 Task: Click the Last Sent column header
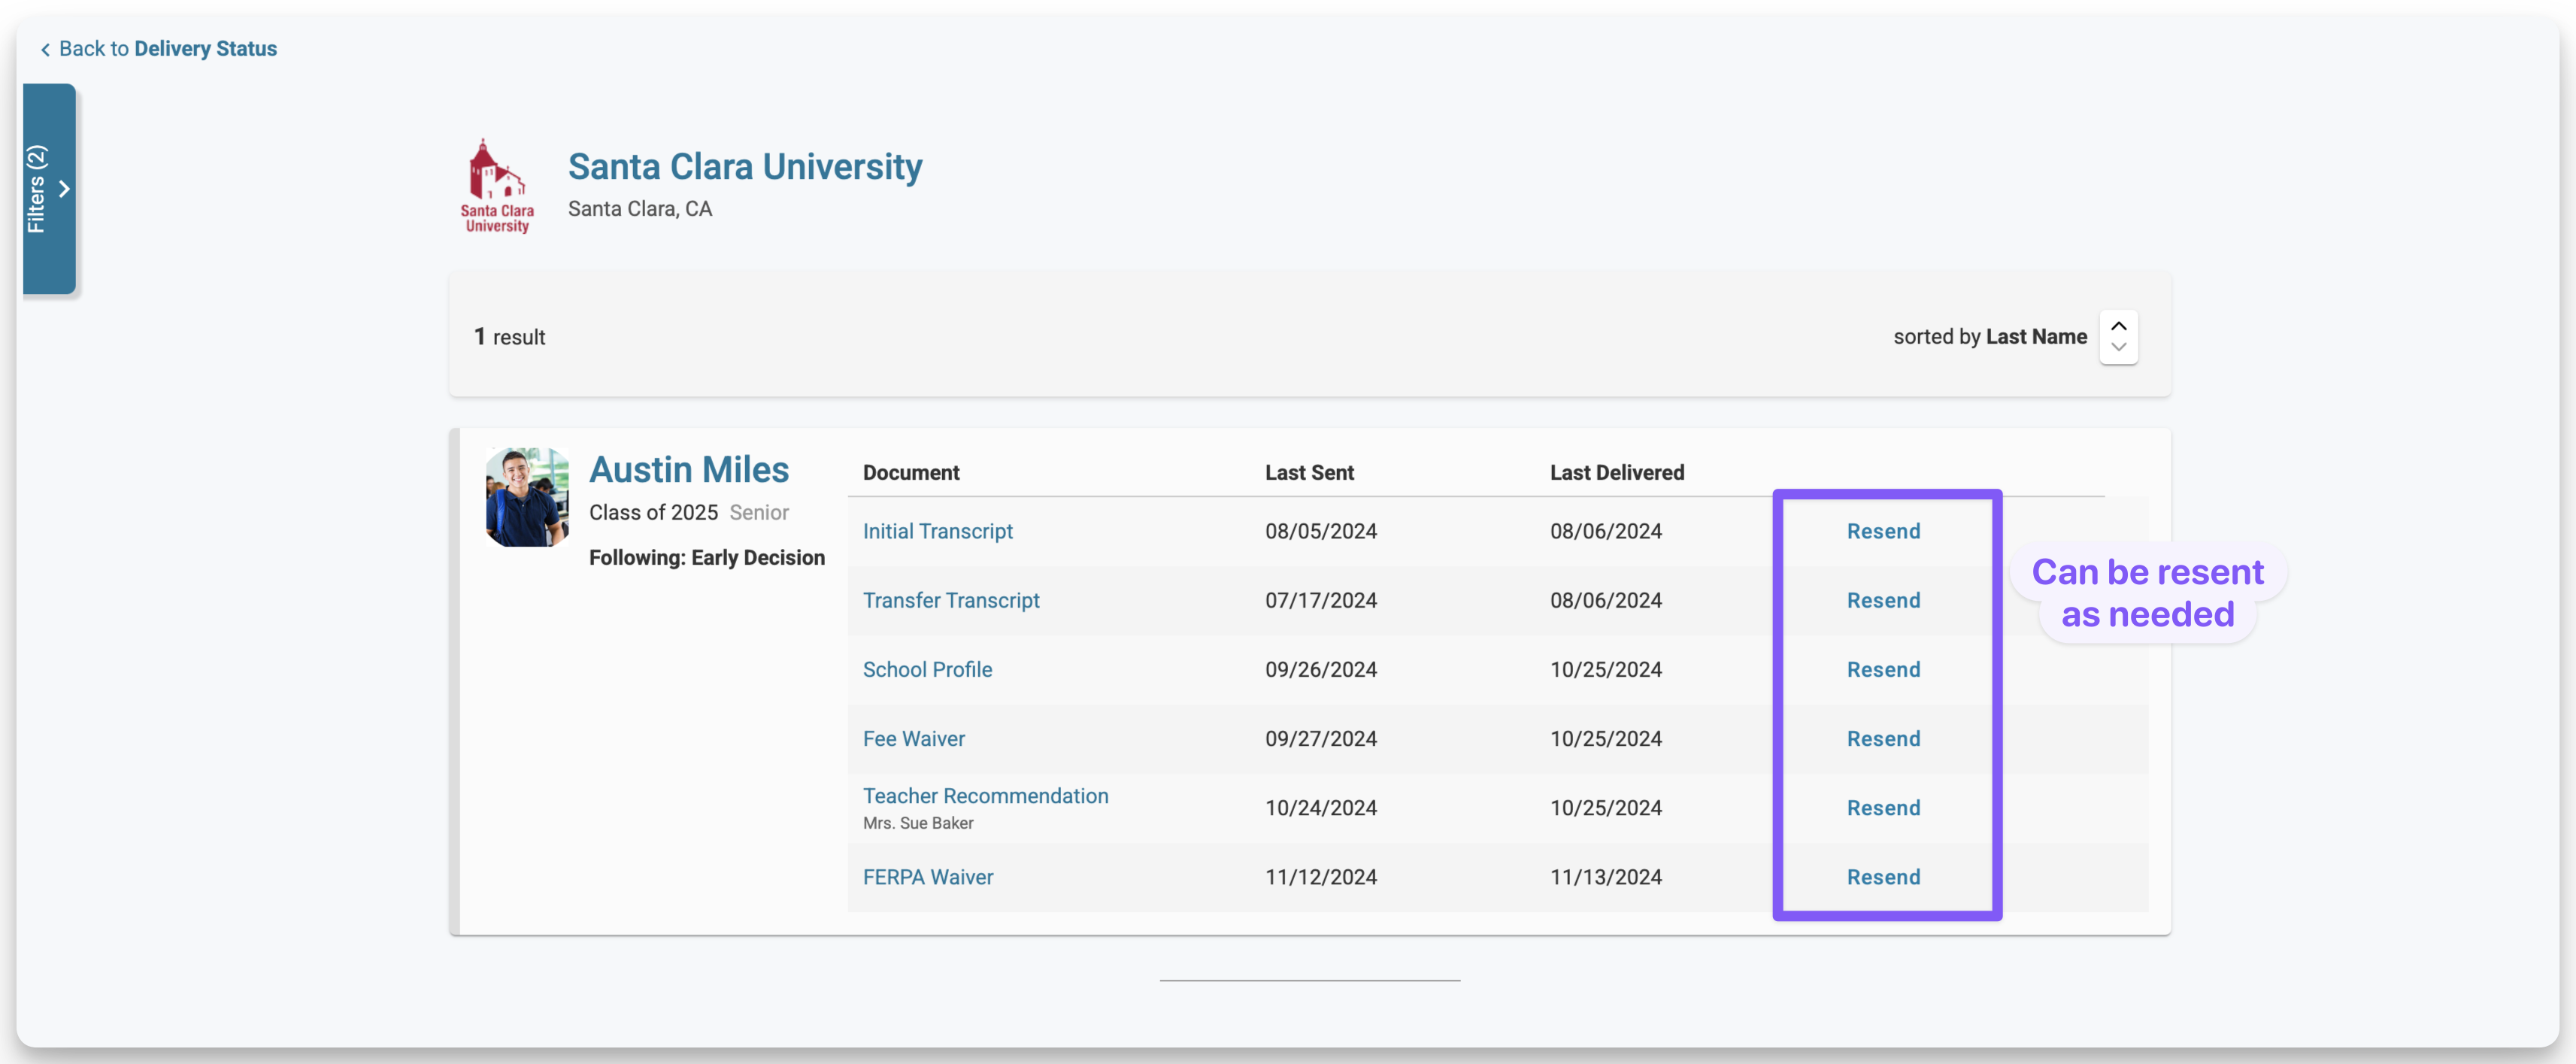pos(1309,472)
